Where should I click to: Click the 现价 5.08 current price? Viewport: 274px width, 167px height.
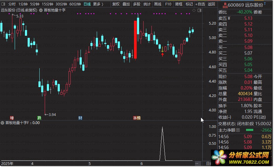click(x=248, y=77)
